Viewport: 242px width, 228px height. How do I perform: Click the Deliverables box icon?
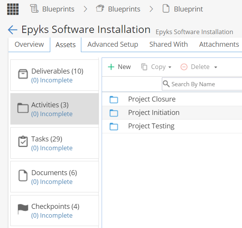click(23, 74)
